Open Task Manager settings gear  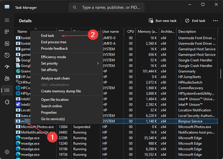pyautogui.click(x=7, y=152)
